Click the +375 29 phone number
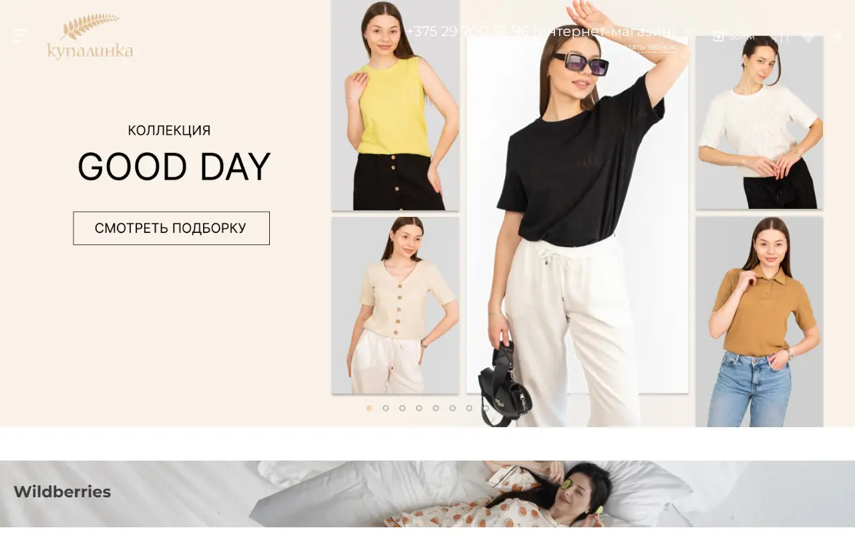Viewport: 855px width, 534px height. click(x=468, y=31)
